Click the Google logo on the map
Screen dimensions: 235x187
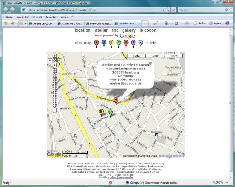(54, 154)
